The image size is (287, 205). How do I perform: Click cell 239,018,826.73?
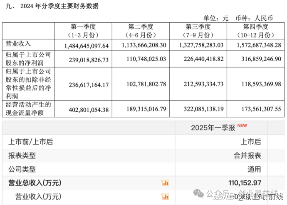[89, 60]
